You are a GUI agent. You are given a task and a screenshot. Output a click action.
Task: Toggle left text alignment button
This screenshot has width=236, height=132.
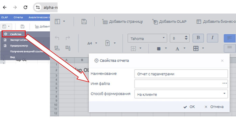[x=230, y=38]
